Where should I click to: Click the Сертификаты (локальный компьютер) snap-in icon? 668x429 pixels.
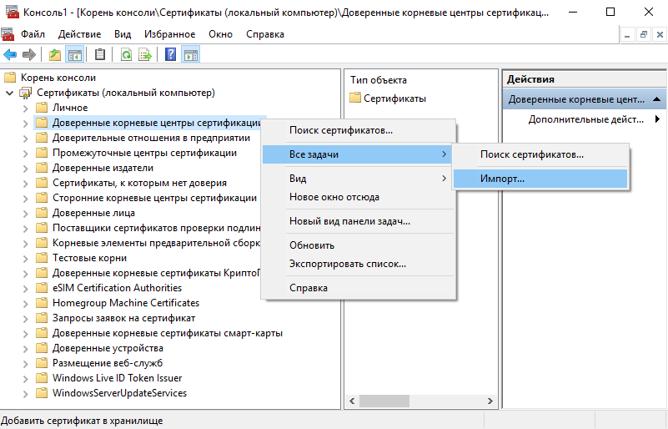coord(26,93)
